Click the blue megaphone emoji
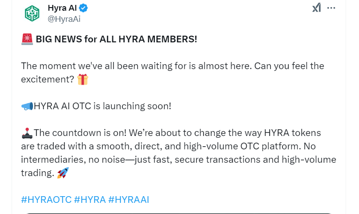The width and height of the screenshot is (359, 214). (x=27, y=106)
